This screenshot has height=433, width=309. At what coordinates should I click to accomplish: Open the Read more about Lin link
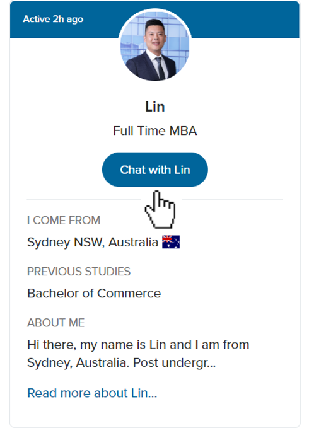coord(92,393)
